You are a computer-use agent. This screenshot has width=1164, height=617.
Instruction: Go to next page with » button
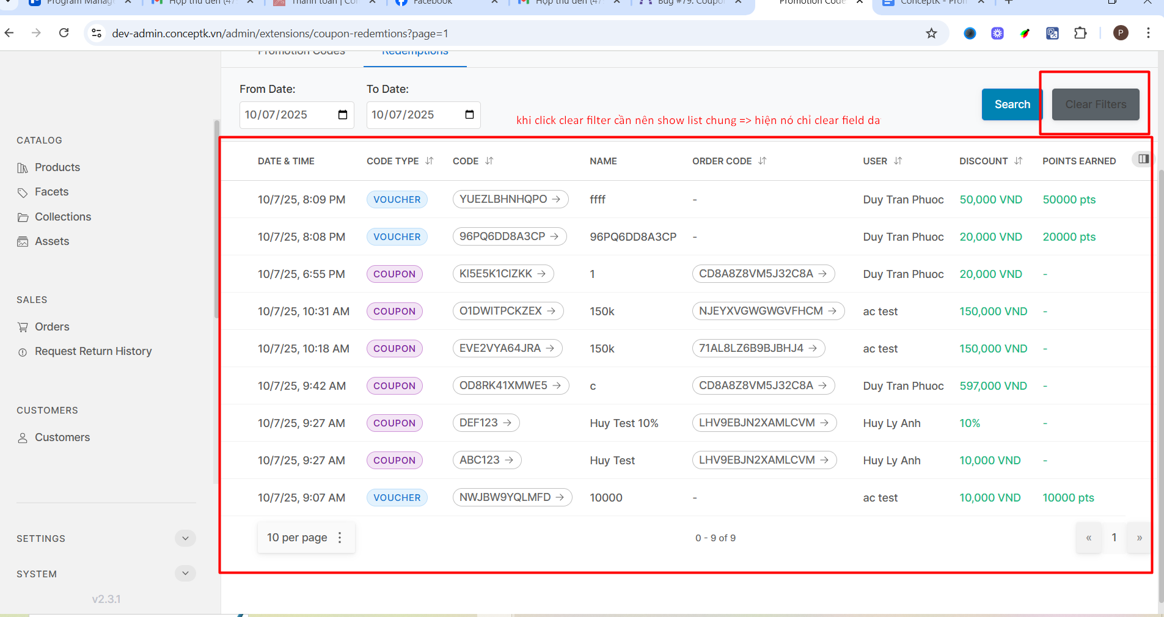coord(1139,538)
